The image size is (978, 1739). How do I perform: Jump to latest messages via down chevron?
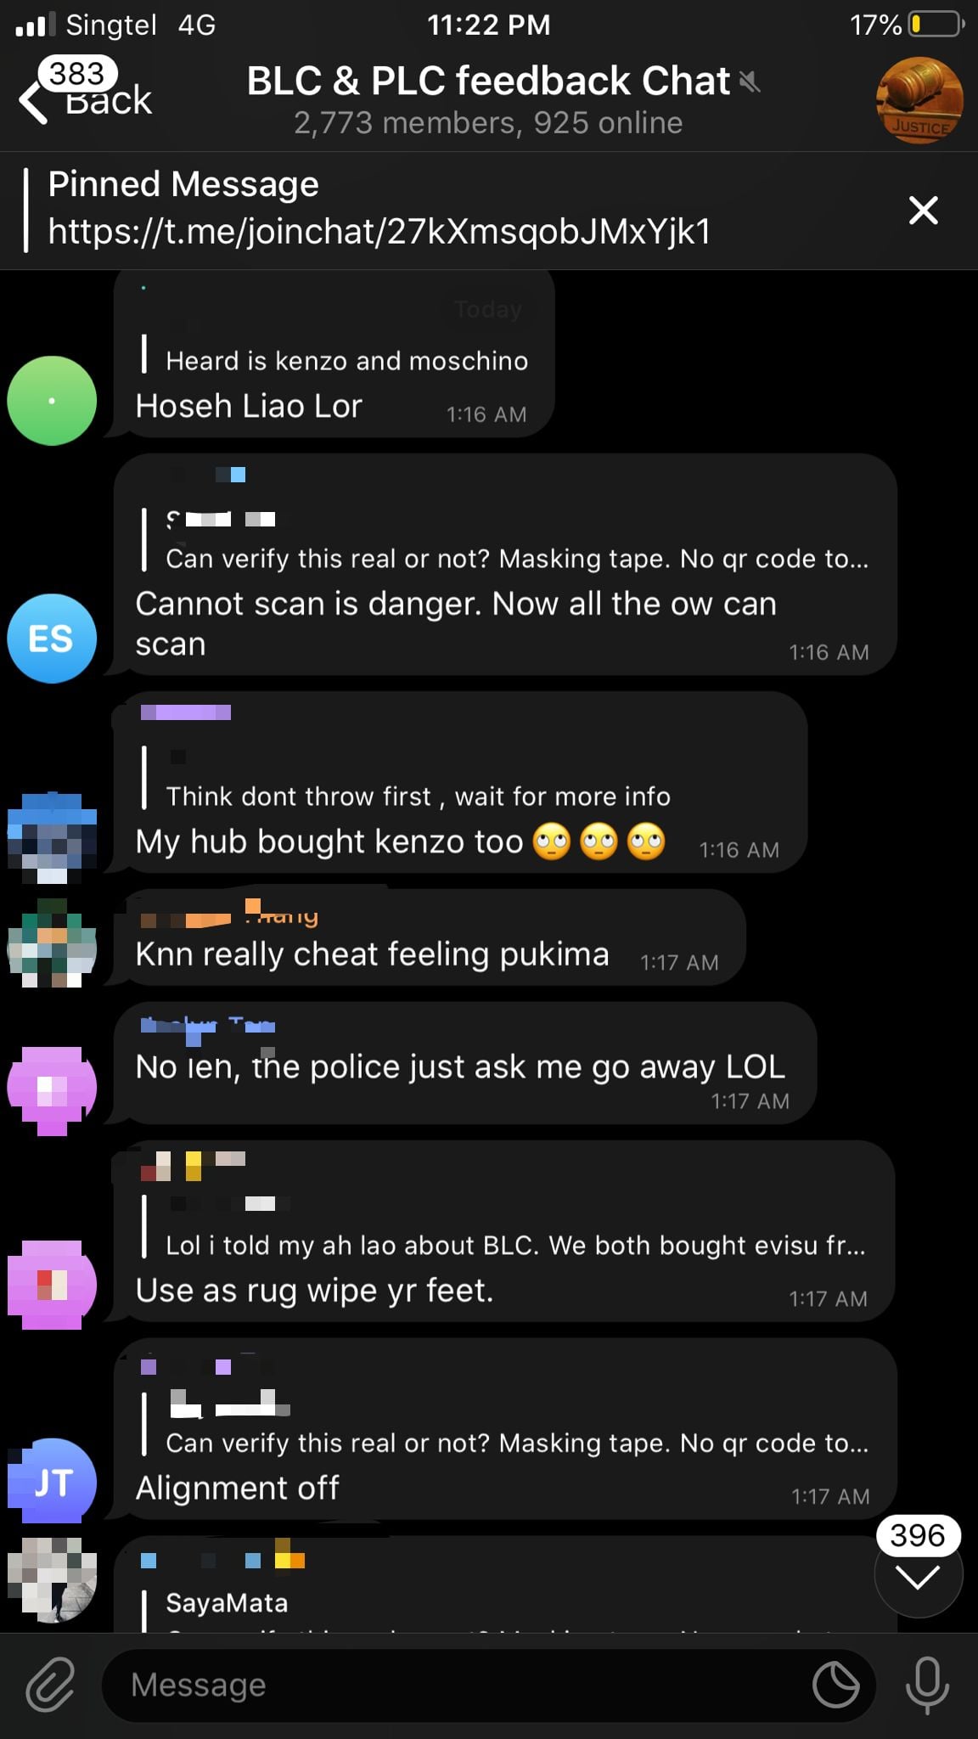click(918, 1578)
